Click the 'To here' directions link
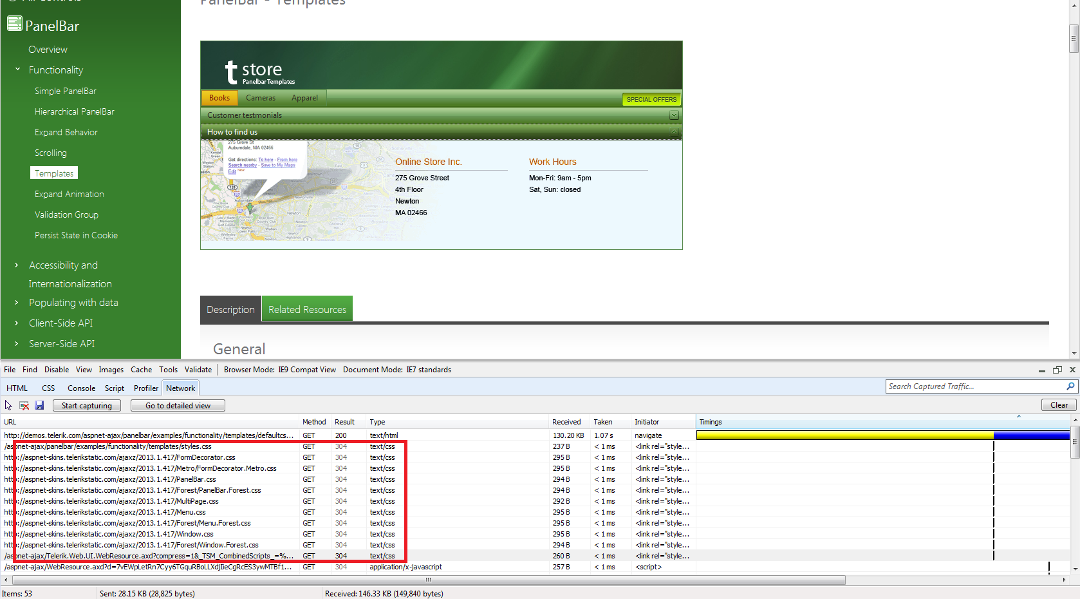Screen dimensions: 1080x599 tap(266, 160)
